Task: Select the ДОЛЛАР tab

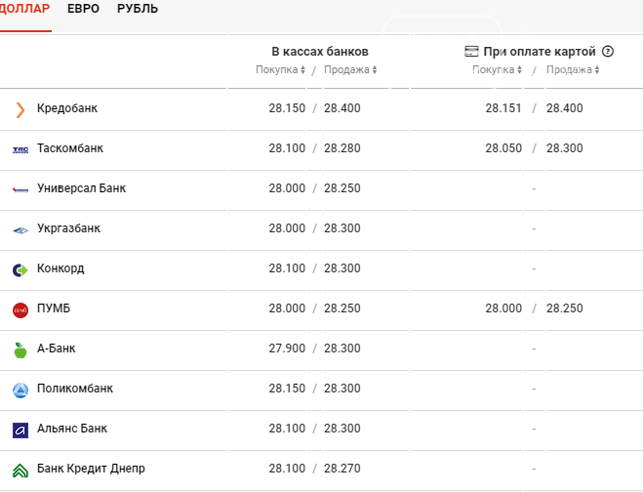Action: tap(23, 10)
